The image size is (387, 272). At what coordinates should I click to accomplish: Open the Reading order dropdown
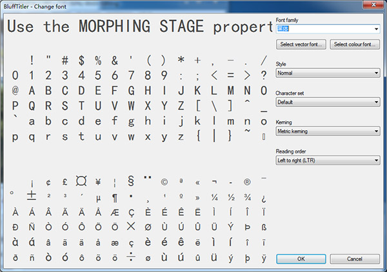coord(327,160)
